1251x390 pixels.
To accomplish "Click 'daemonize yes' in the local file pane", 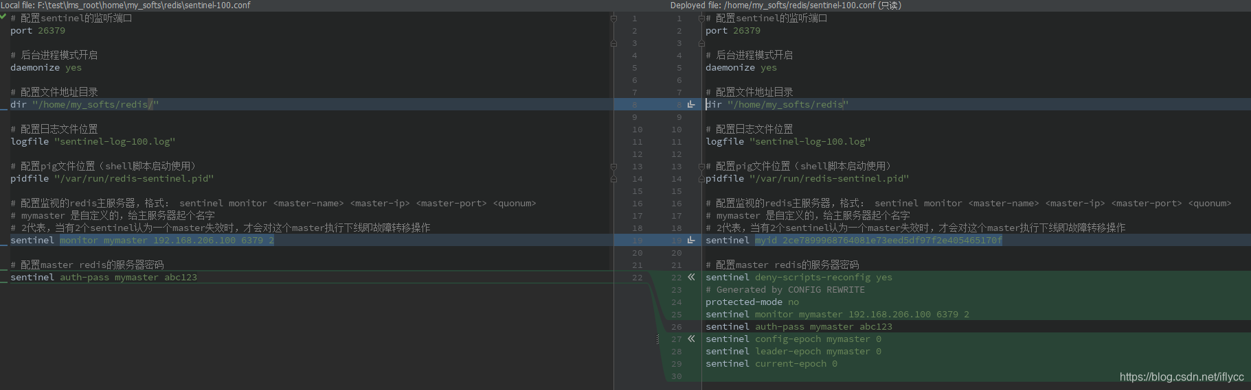I will (46, 68).
